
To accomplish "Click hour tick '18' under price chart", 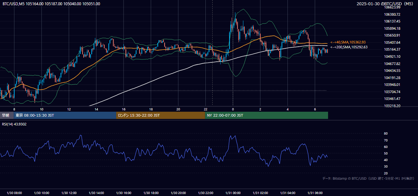I will tap(151, 109).
